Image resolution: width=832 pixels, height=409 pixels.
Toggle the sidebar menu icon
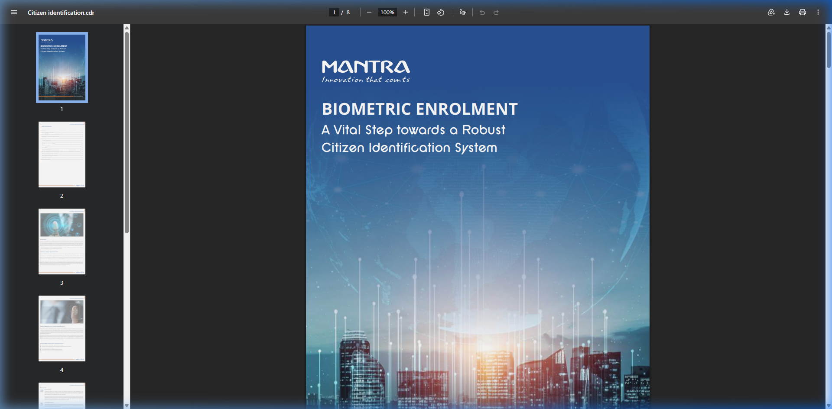(x=14, y=13)
